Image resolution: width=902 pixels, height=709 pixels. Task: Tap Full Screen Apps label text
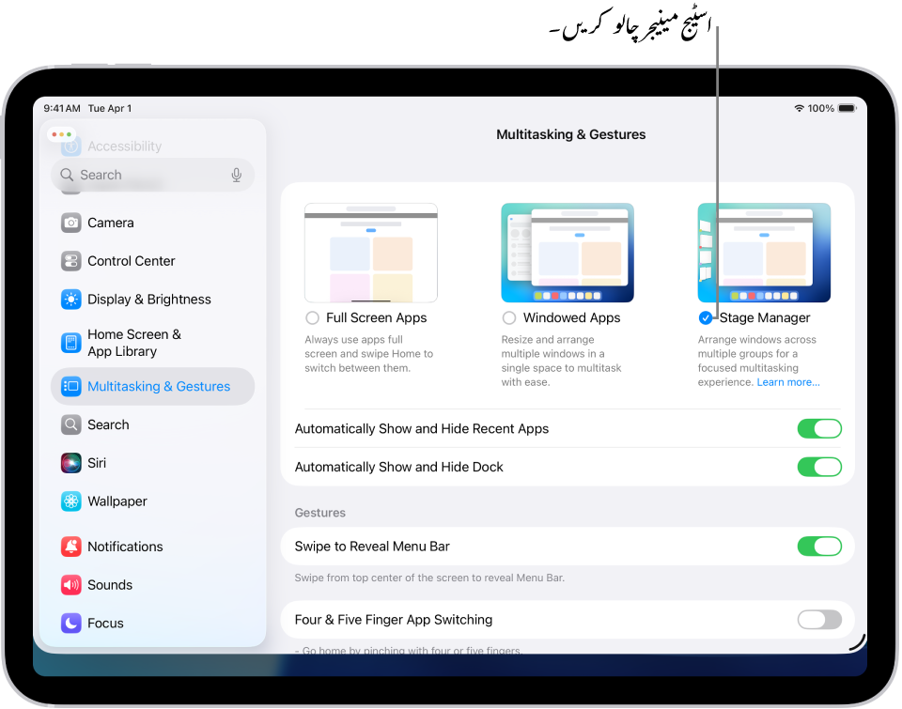point(376,318)
